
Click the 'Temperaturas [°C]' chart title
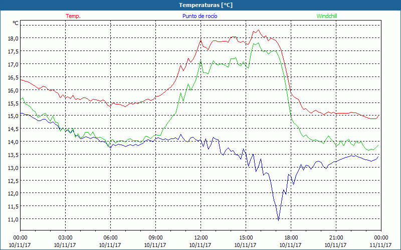(x=206, y=5)
